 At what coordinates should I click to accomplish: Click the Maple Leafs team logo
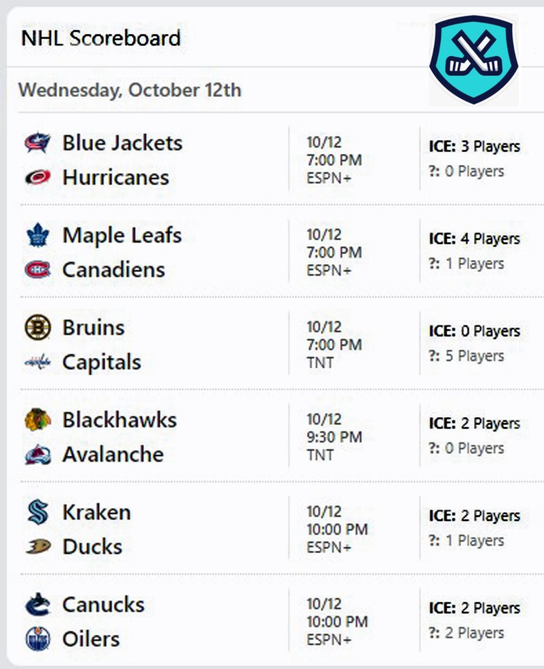38,235
